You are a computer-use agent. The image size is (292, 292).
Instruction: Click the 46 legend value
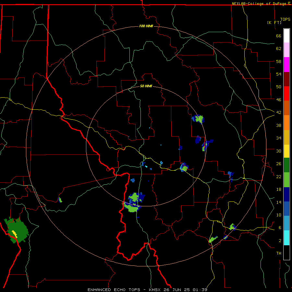click(x=279, y=100)
